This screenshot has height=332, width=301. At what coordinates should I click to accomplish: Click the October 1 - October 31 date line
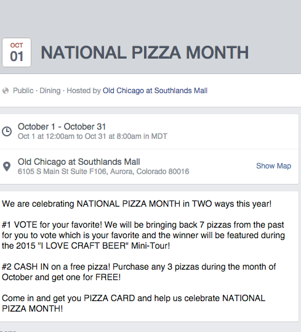pos(62,127)
